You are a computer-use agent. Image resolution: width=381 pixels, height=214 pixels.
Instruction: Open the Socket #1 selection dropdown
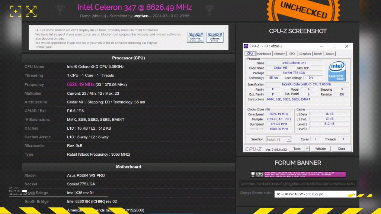(278, 140)
